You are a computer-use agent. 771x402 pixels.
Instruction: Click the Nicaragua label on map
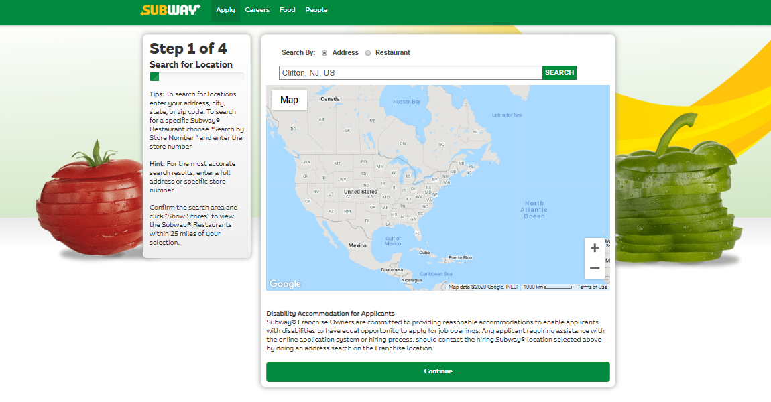(x=412, y=280)
